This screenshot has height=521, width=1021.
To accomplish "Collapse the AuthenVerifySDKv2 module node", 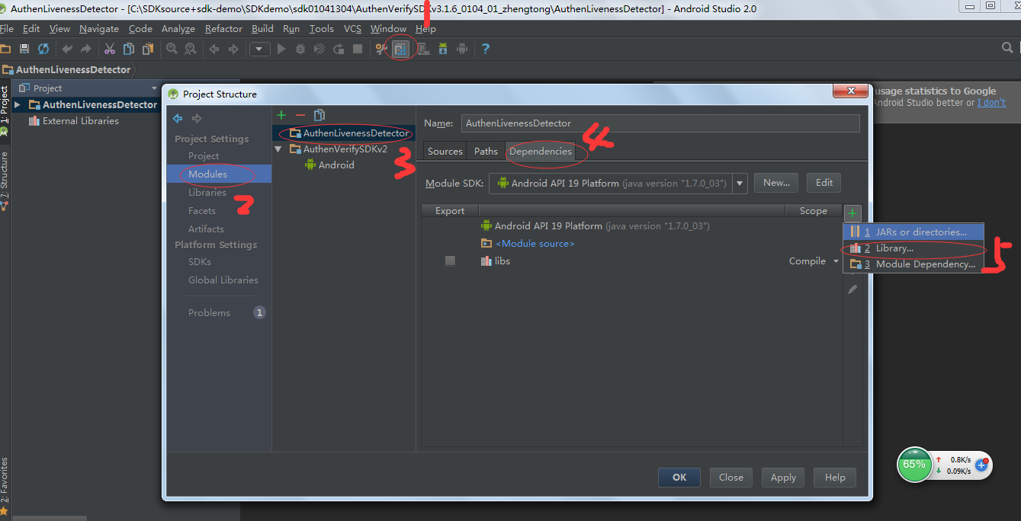I will [x=278, y=149].
